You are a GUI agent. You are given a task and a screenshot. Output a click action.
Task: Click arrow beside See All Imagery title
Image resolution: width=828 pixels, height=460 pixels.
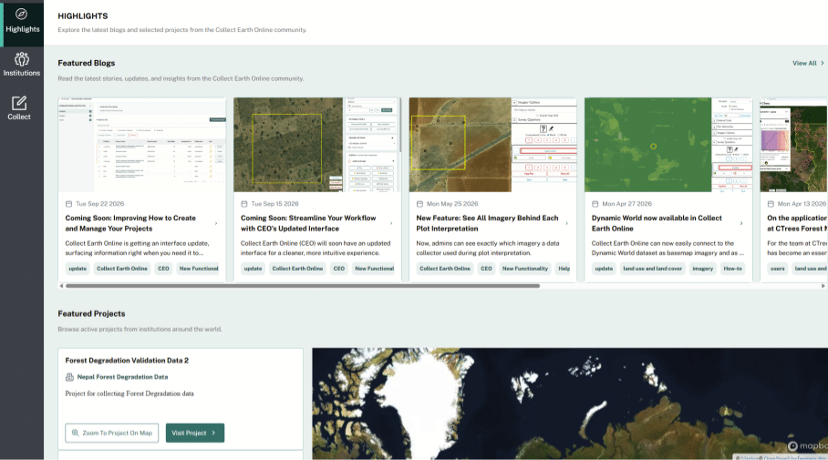click(x=566, y=224)
